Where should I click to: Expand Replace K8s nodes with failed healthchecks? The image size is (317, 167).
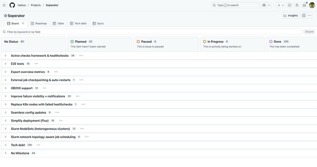5,104
